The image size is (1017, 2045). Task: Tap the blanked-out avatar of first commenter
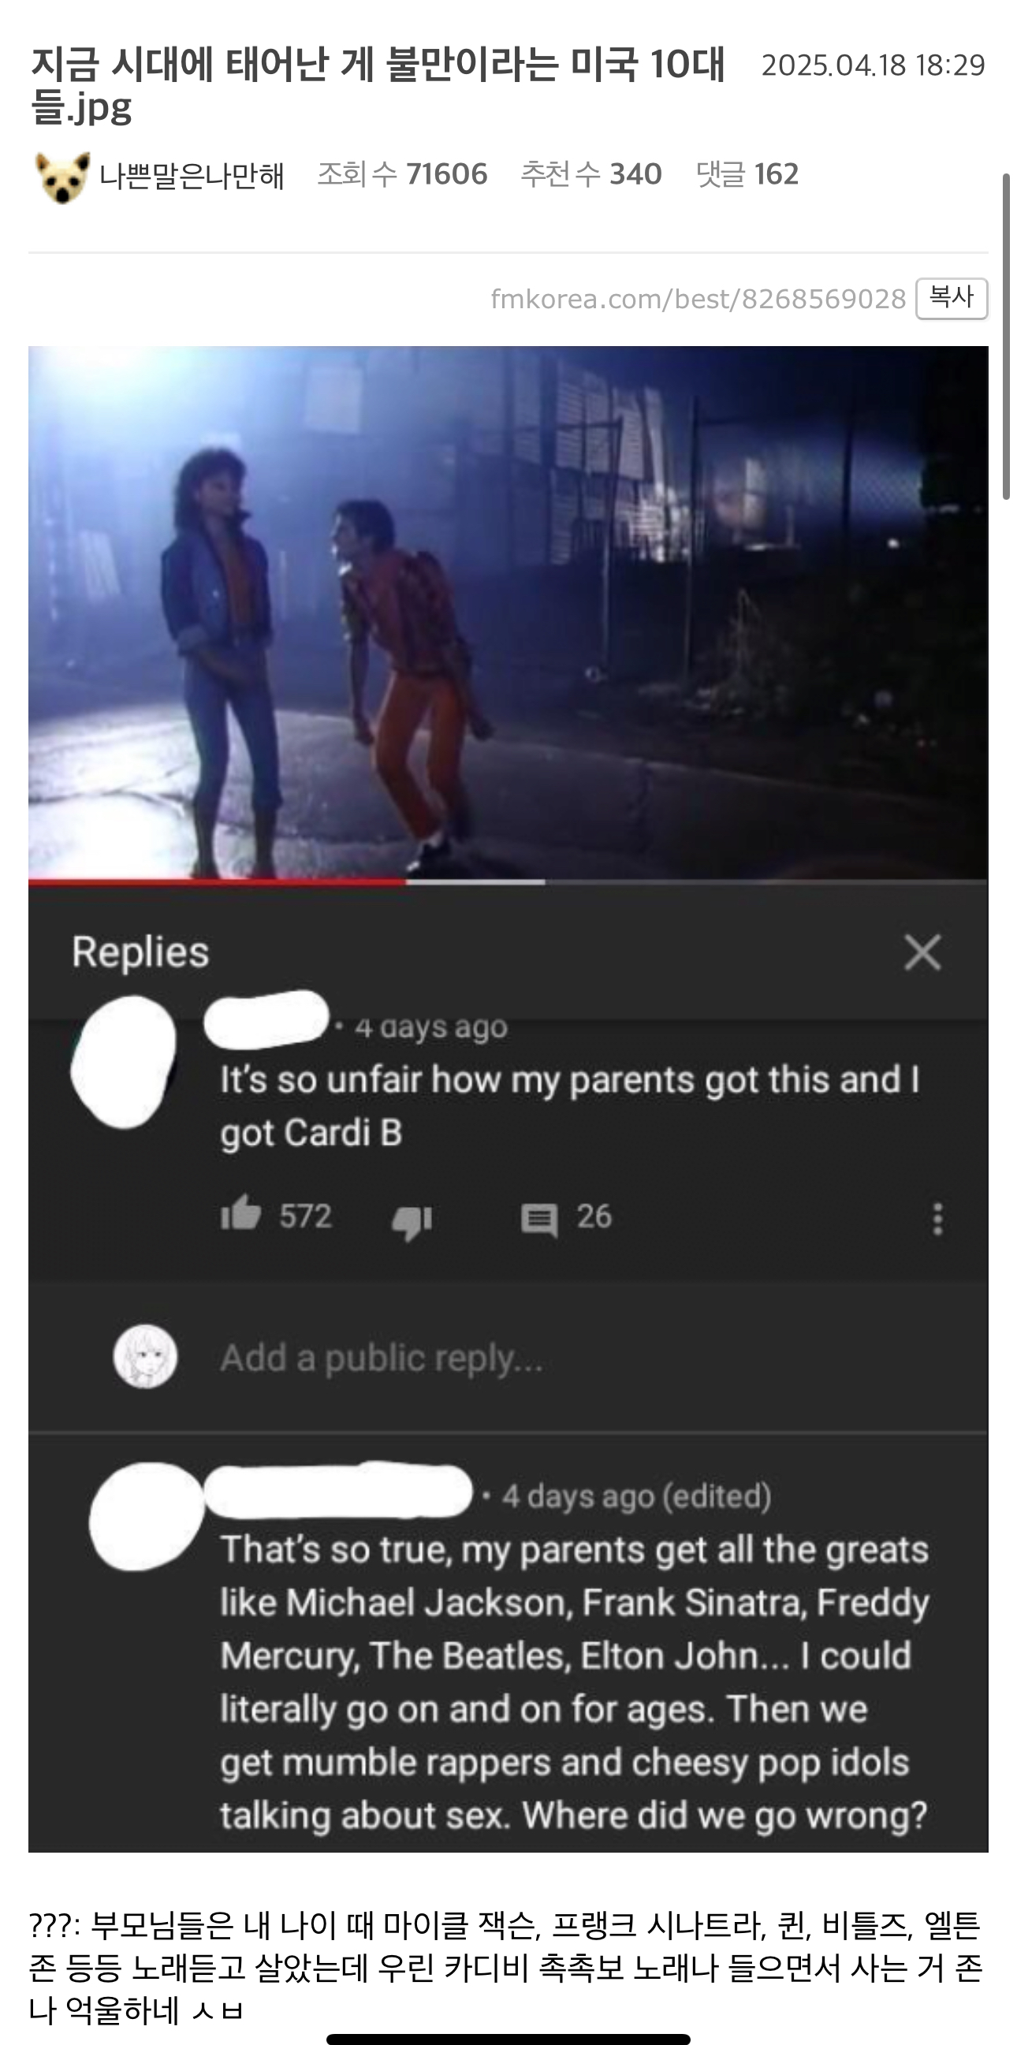[123, 1060]
